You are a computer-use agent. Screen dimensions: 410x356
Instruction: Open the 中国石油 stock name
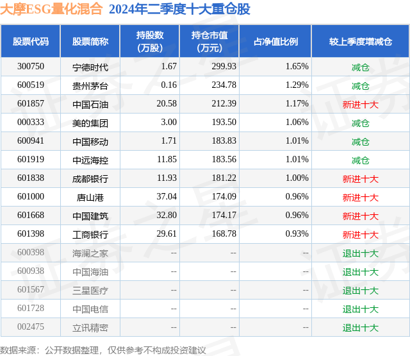[90, 105]
